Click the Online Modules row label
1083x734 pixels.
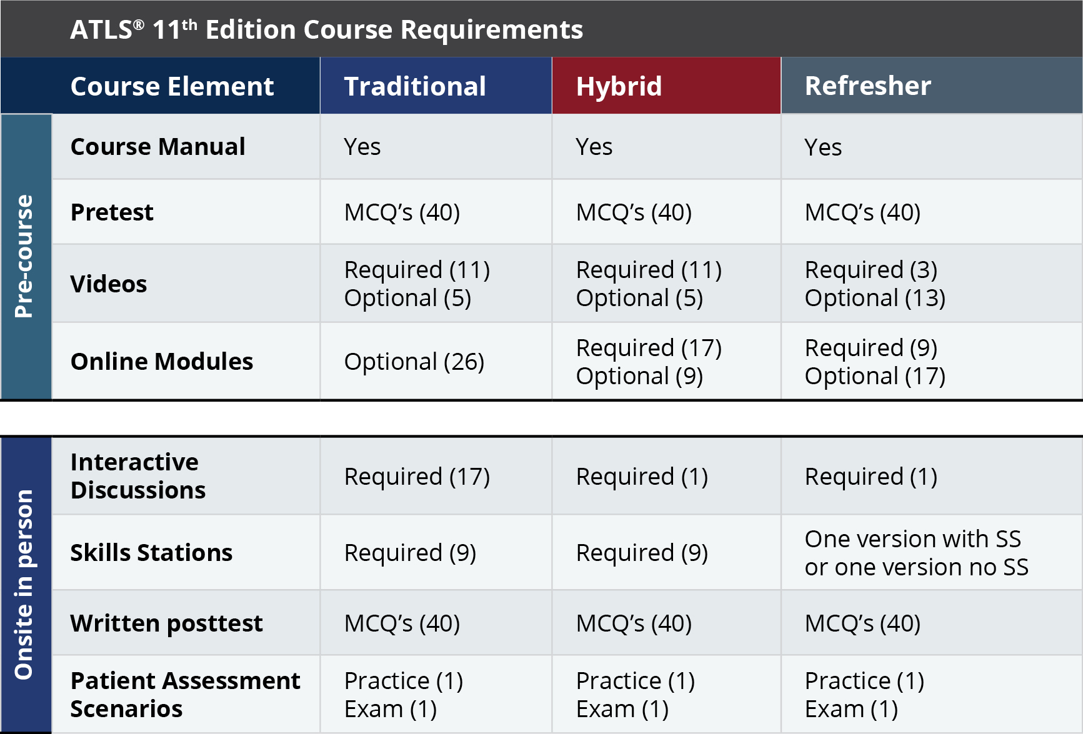coord(162,362)
